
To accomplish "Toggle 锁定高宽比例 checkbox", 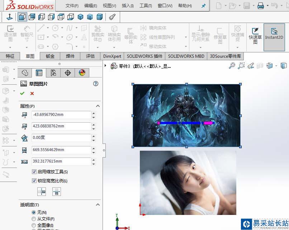I will pyautogui.click(x=34, y=180).
